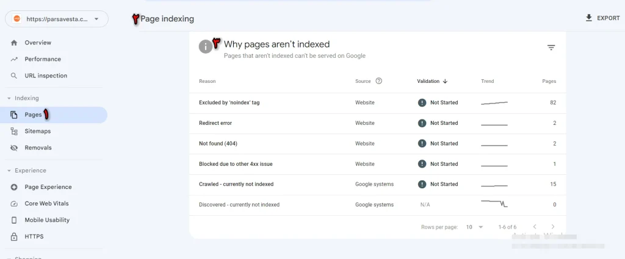Open Blocked due to other 4xx issue row

[x=377, y=164]
